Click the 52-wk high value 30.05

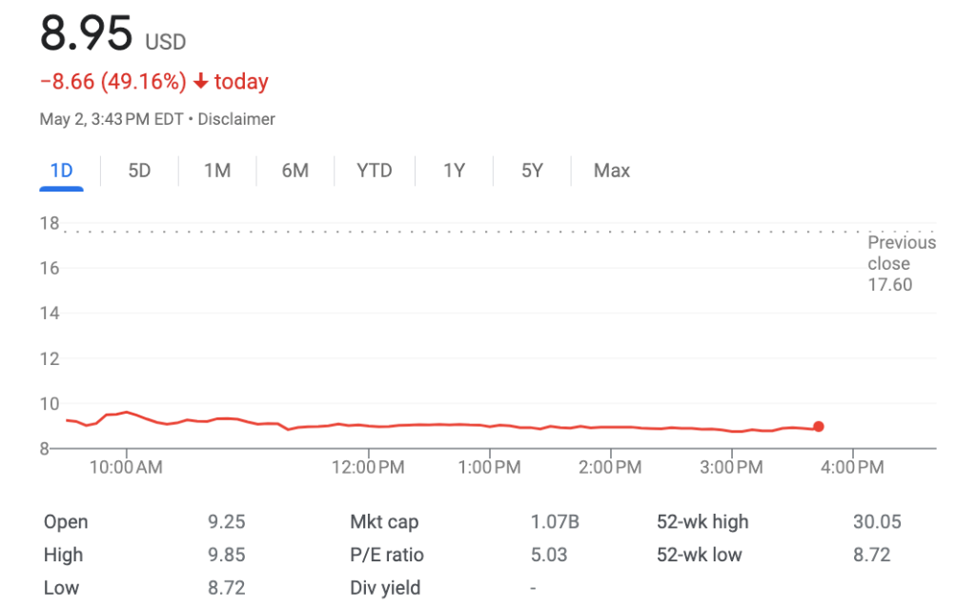pos(877,521)
